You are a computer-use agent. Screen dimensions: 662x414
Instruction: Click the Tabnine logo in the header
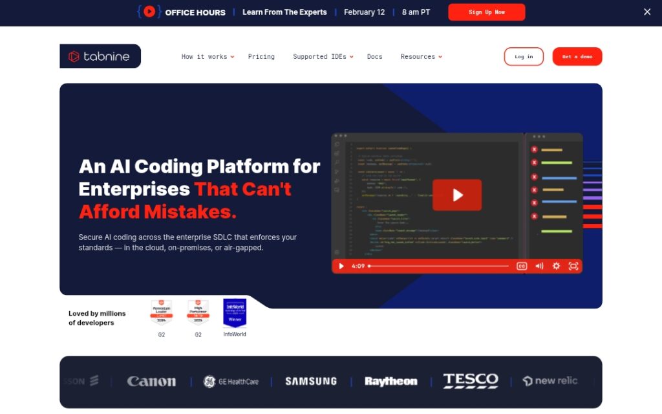[x=100, y=56]
